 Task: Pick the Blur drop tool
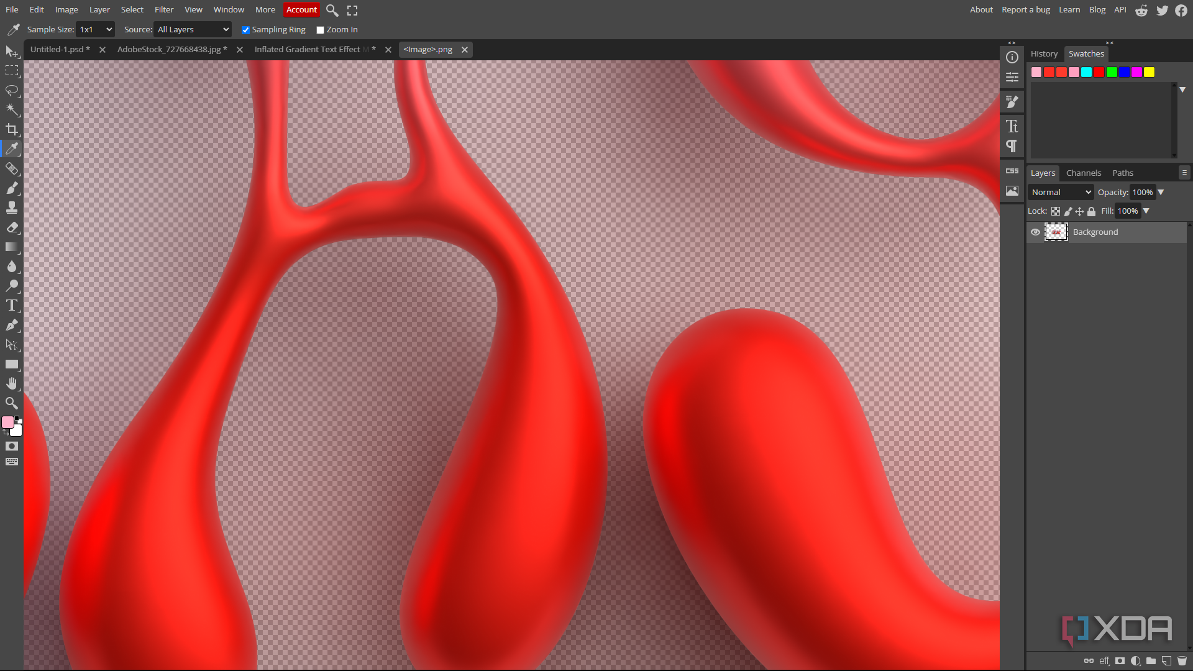click(x=12, y=267)
